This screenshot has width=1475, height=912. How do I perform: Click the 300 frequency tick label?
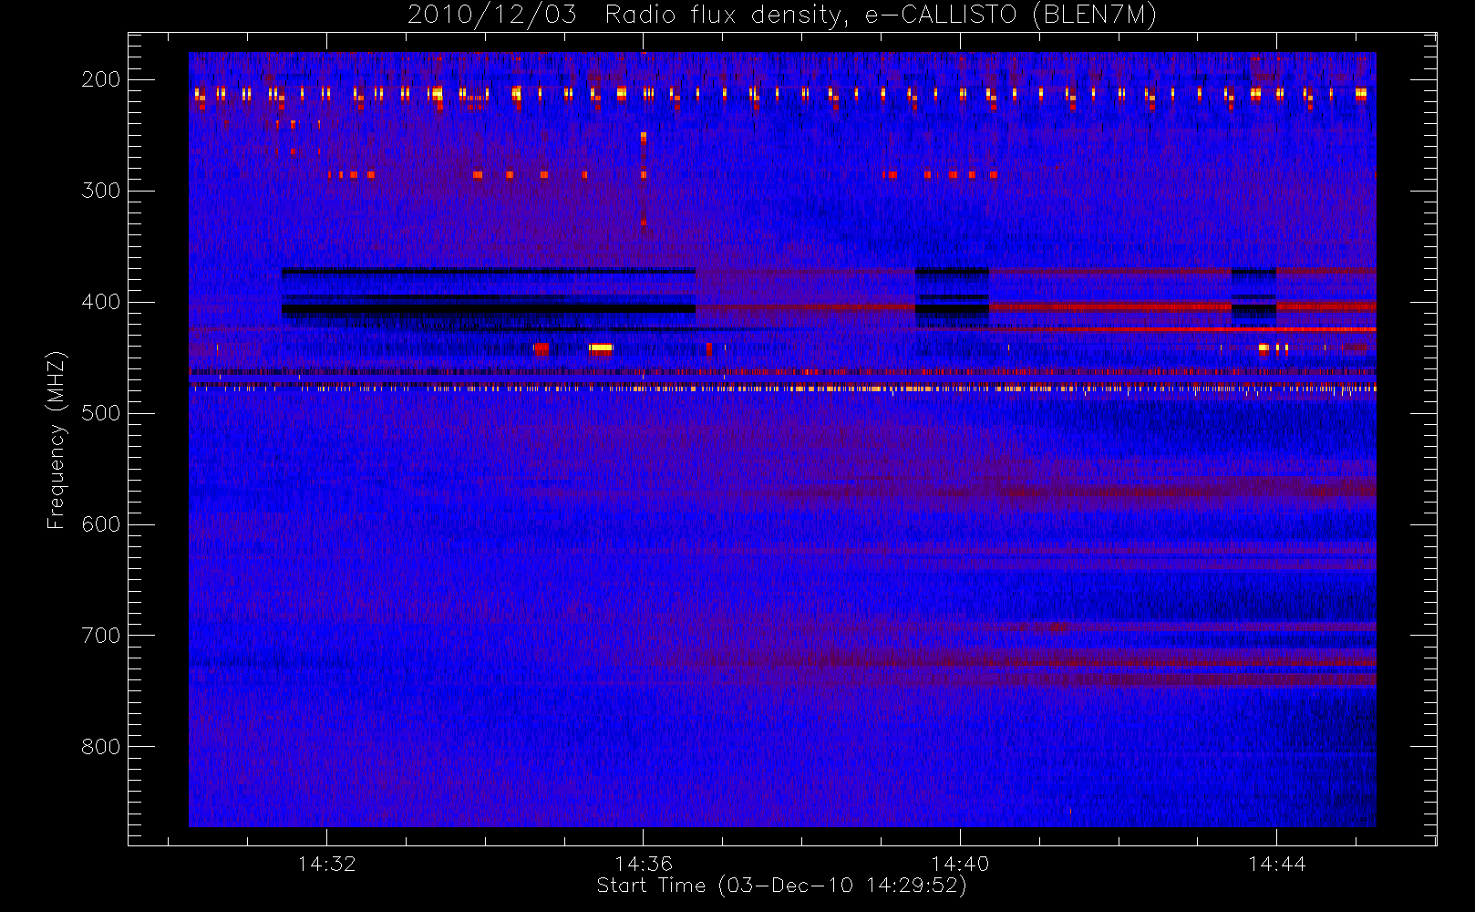pyautogui.click(x=101, y=191)
